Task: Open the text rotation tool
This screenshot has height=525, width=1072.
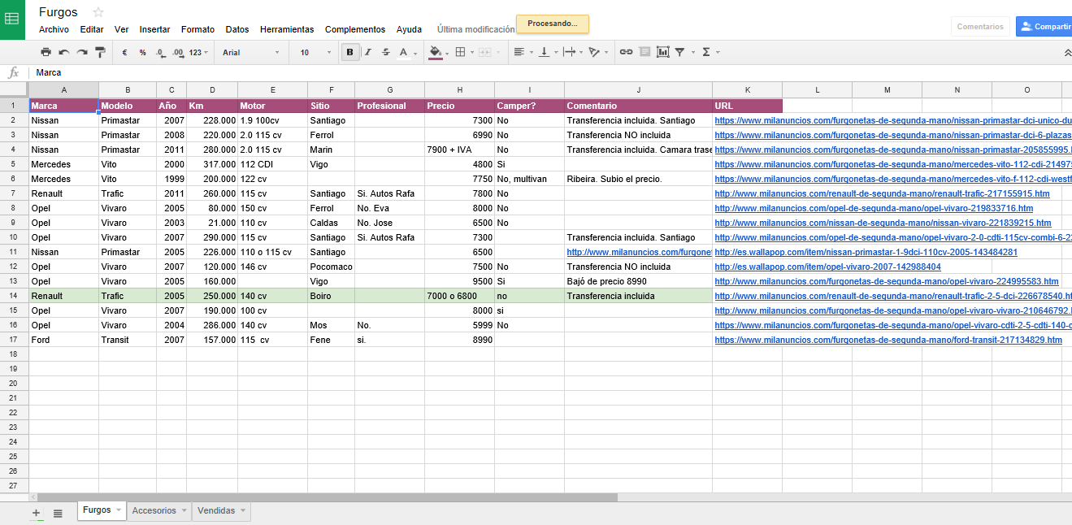Action: tap(594, 52)
